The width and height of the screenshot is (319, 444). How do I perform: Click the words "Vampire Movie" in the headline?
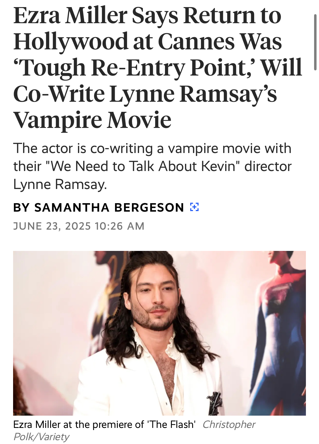(x=92, y=119)
